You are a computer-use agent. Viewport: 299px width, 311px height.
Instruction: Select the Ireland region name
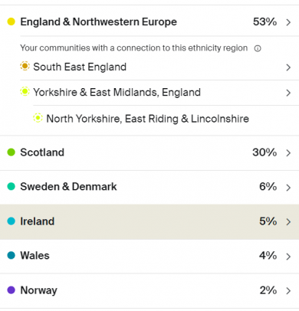tap(38, 221)
